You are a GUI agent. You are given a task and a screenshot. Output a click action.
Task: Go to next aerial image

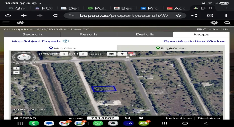[x=83, y=54]
